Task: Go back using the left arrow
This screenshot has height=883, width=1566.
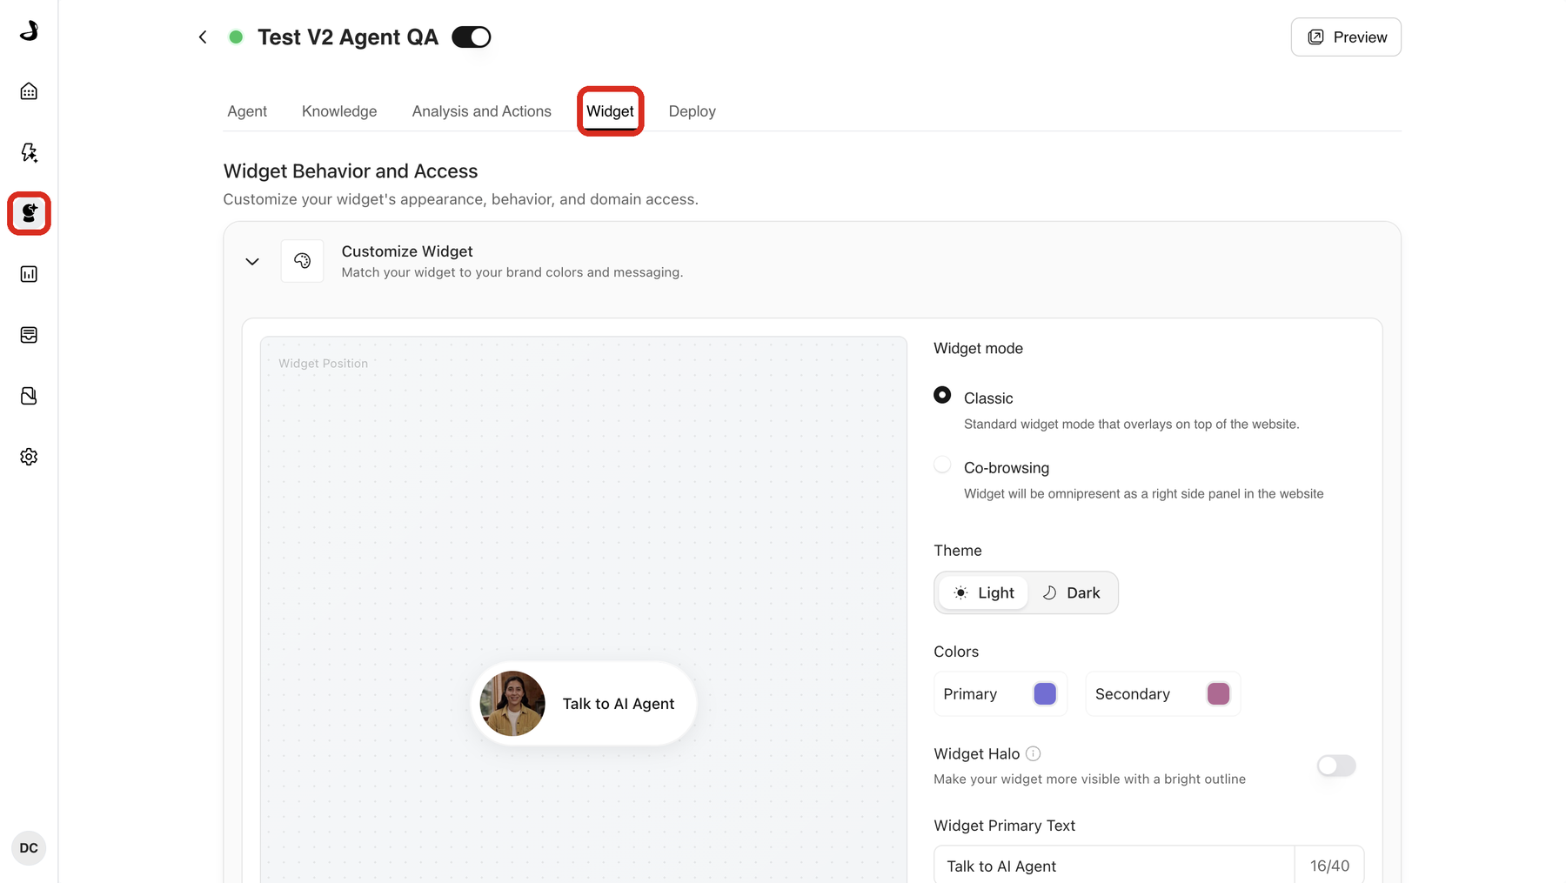Action: point(203,37)
